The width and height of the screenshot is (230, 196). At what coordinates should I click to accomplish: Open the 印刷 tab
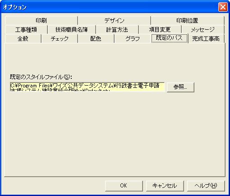point(41,20)
